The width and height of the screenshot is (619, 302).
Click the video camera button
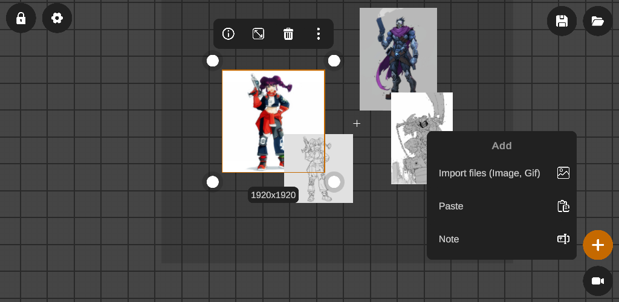tap(598, 281)
